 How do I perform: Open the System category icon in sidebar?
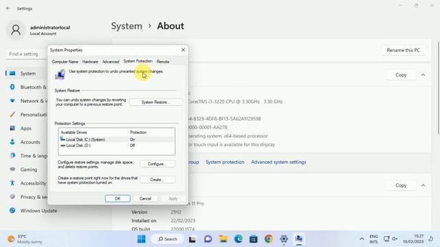point(12,73)
